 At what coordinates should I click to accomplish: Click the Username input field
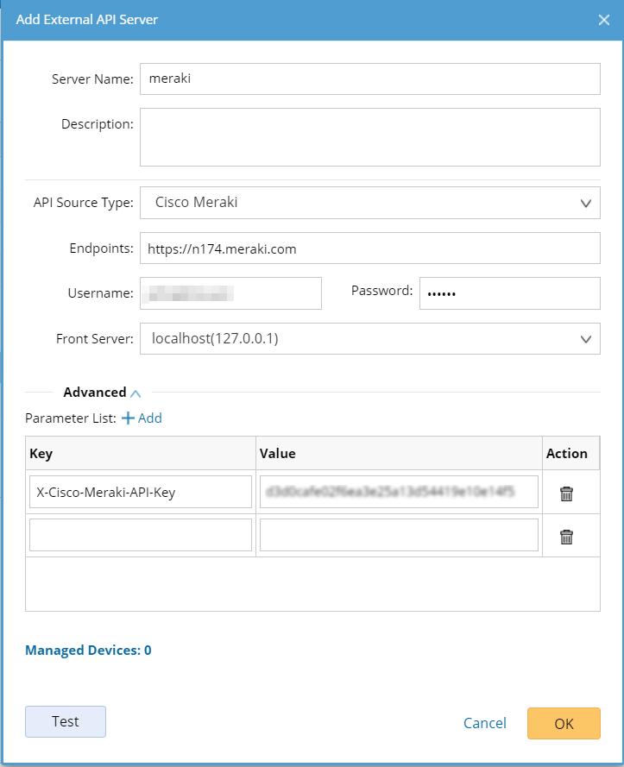[230, 293]
